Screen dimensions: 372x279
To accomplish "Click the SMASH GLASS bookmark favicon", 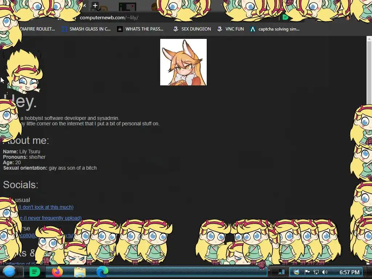I will pyautogui.click(x=64, y=29).
